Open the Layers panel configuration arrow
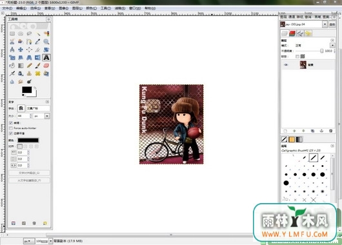342x245 pixels. point(332,41)
